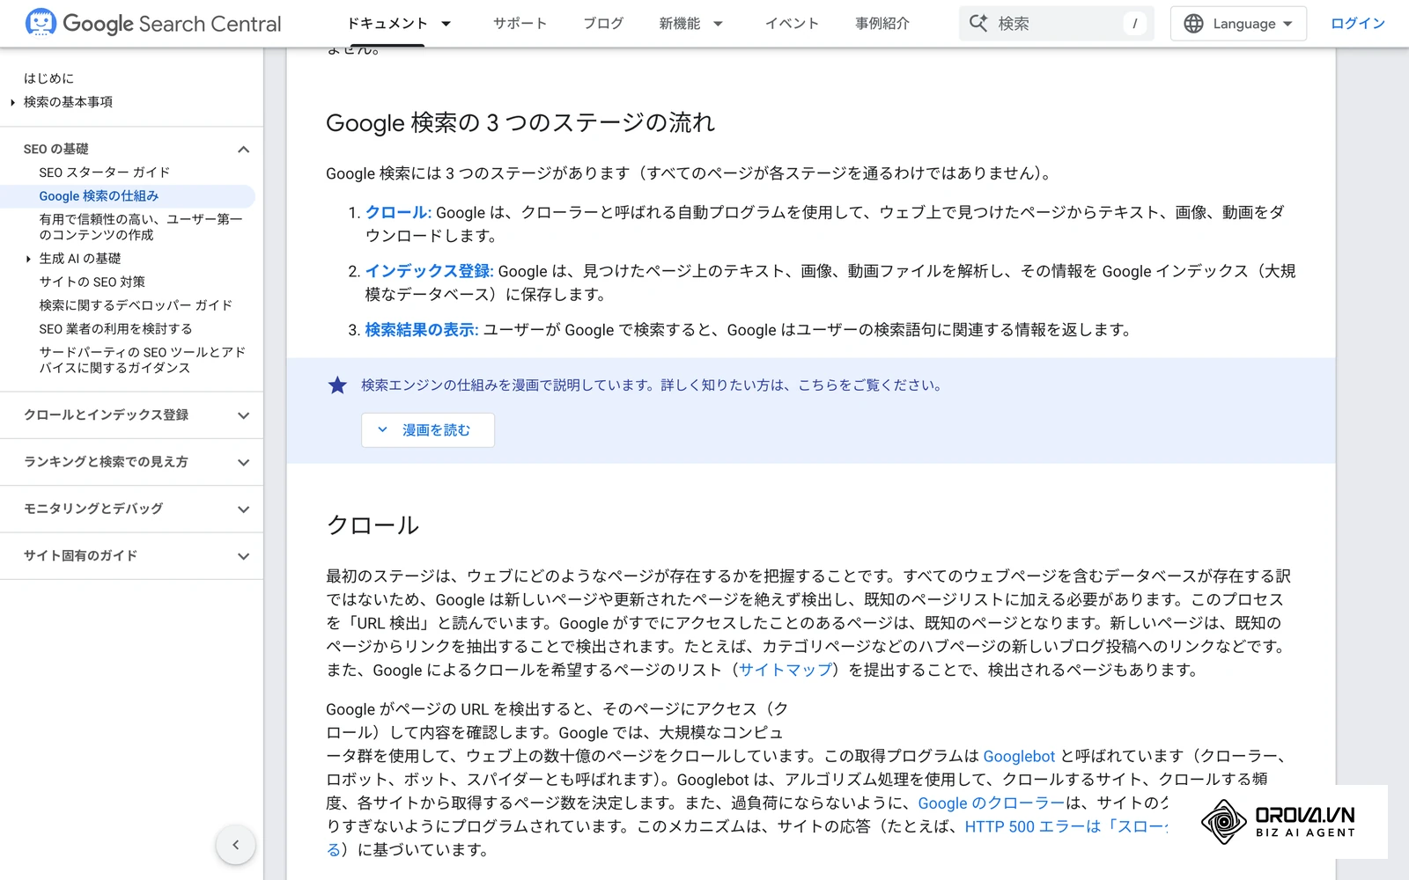
Task: Select はじめに in the sidebar
Action: (49, 78)
